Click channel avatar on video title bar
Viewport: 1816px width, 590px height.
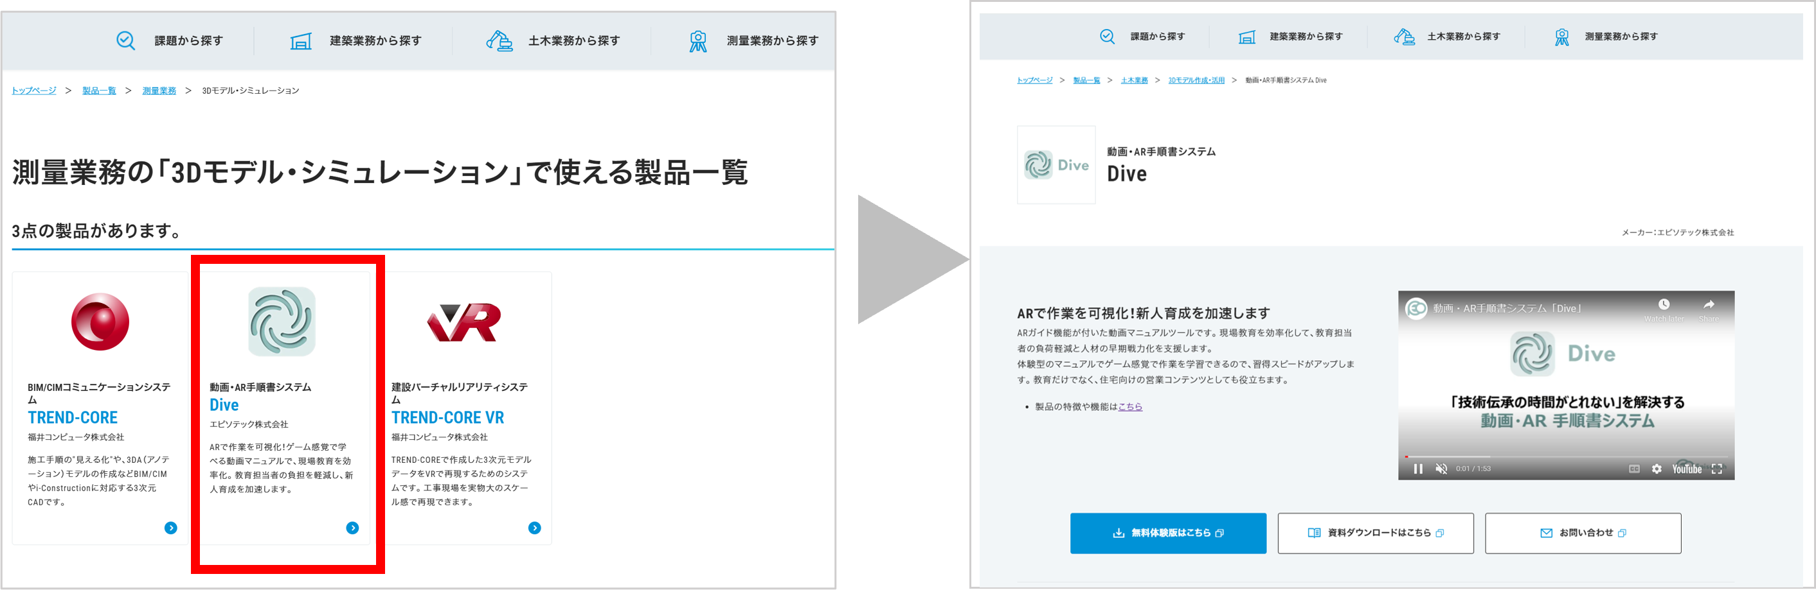point(1416,308)
